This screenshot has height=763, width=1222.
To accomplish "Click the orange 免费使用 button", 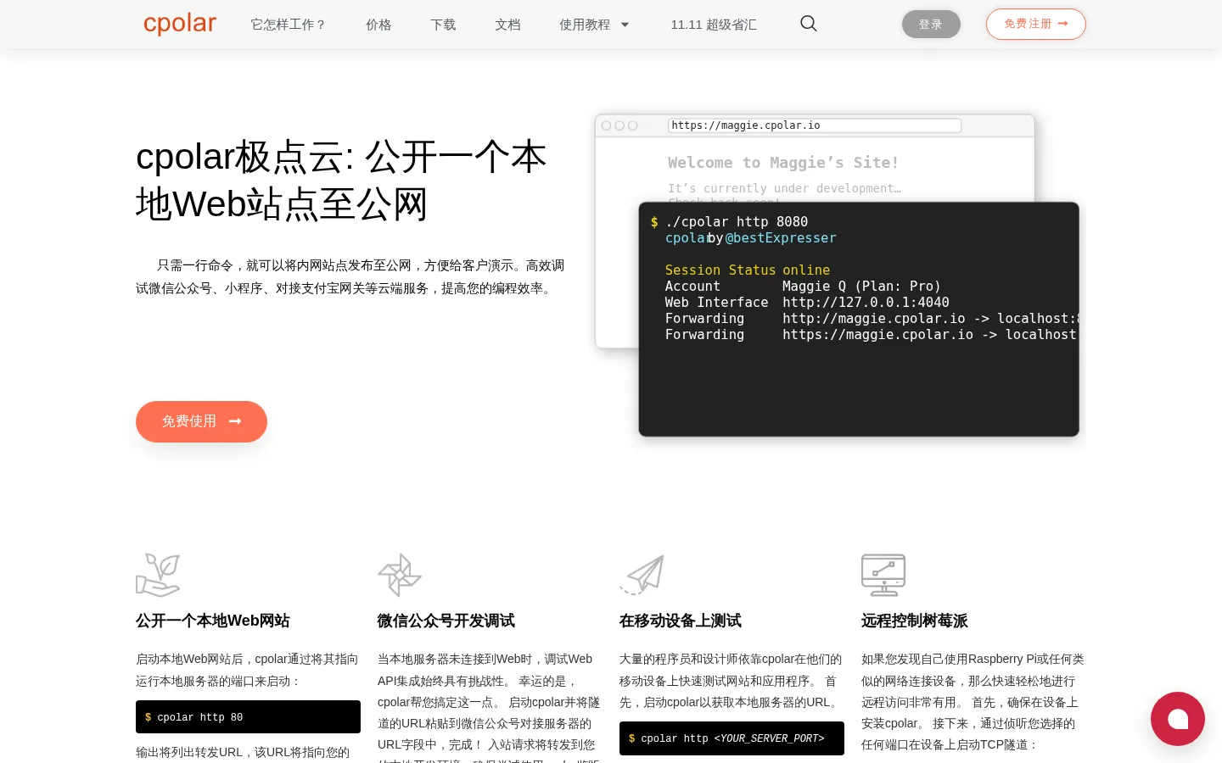I will (201, 421).
